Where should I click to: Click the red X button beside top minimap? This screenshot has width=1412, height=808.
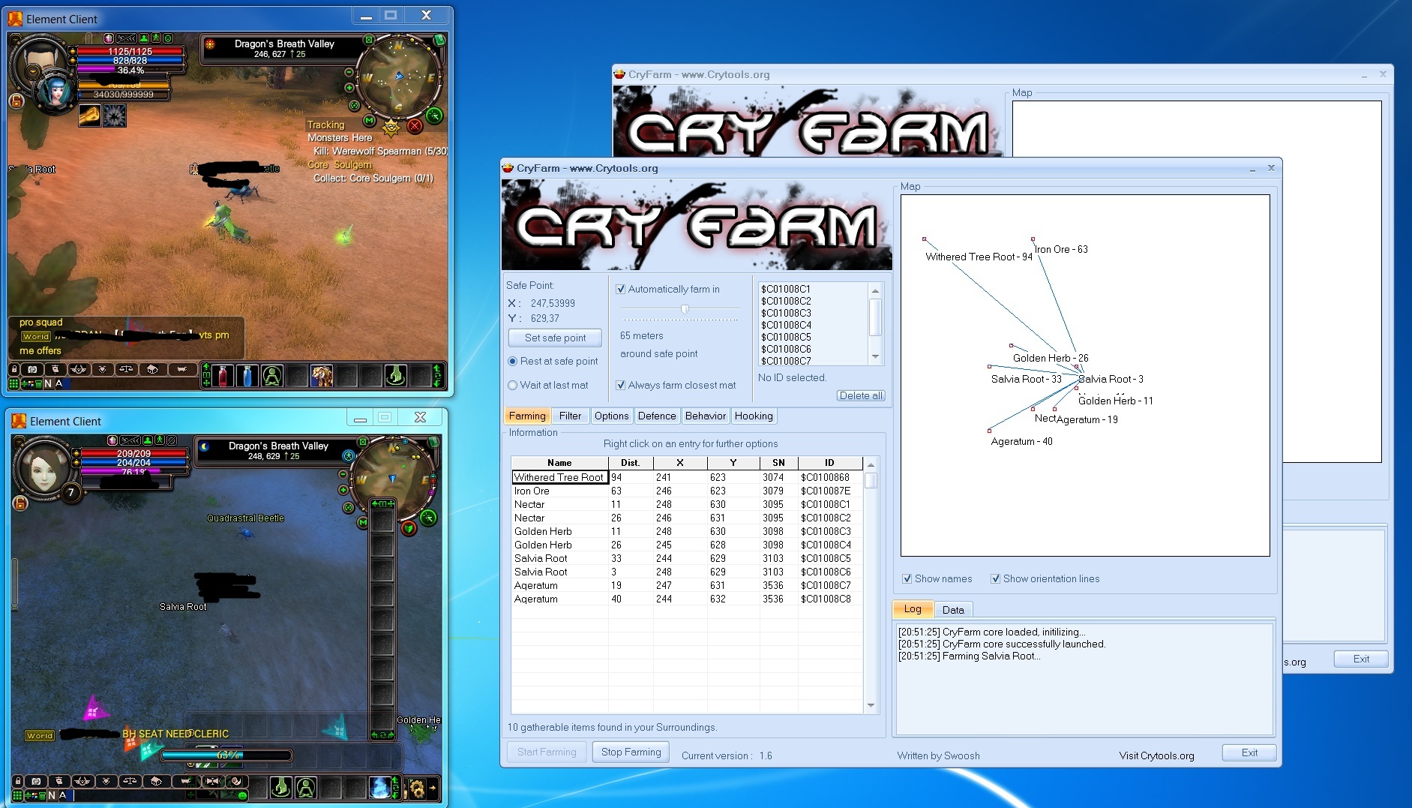tap(414, 126)
